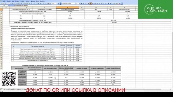Open the Name Box dropdown arrow
Image resolution: width=173 pixels, height=97 pixels.
click(x=9, y=5)
